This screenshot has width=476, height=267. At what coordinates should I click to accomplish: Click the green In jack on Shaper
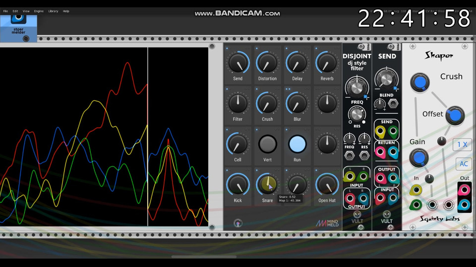click(x=416, y=205)
